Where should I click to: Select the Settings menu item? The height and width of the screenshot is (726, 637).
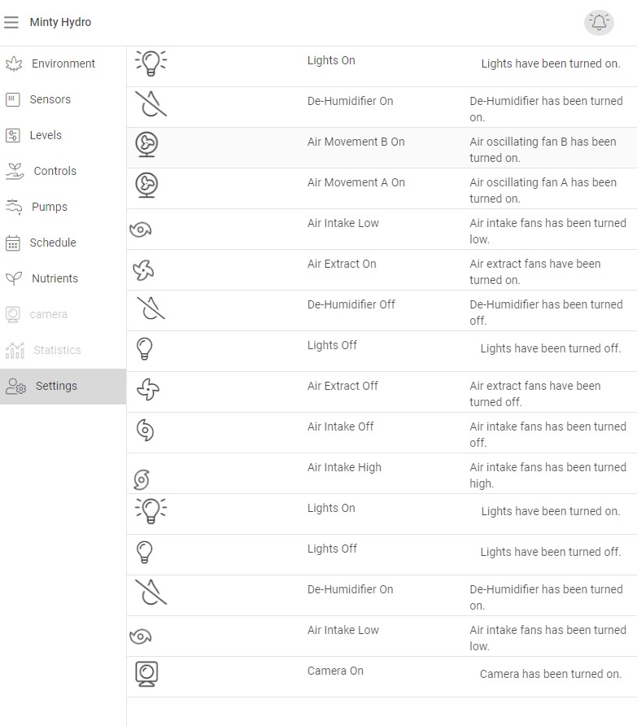[56, 386]
